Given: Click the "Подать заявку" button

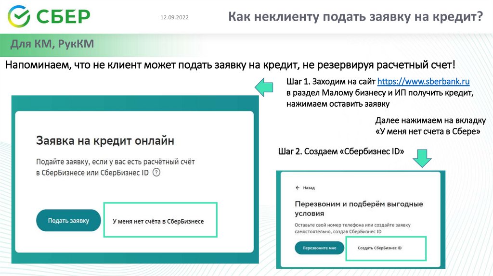Looking at the screenshot, I should [68, 220].
